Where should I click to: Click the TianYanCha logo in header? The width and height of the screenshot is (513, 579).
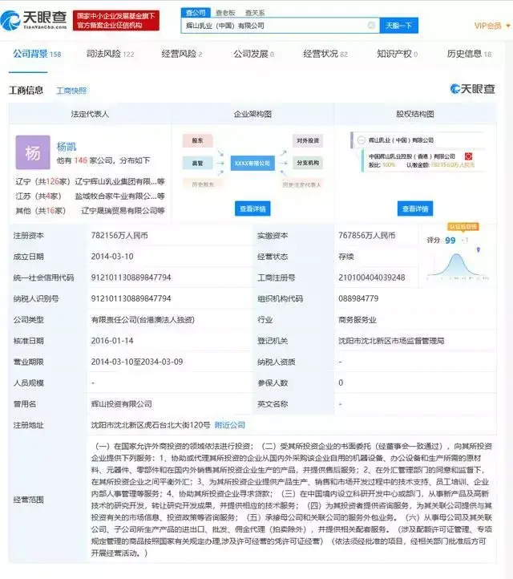[x=34, y=20]
